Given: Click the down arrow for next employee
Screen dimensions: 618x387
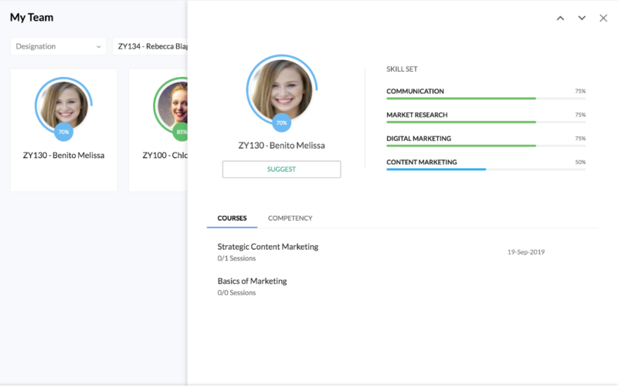Looking at the screenshot, I should (582, 19).
